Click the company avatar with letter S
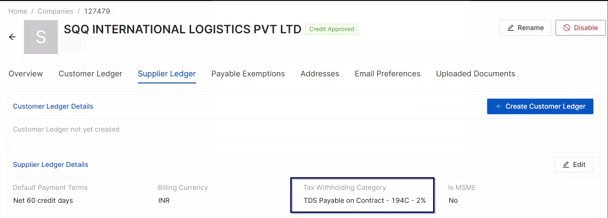 pyautogui.click(x=41, y=37)
